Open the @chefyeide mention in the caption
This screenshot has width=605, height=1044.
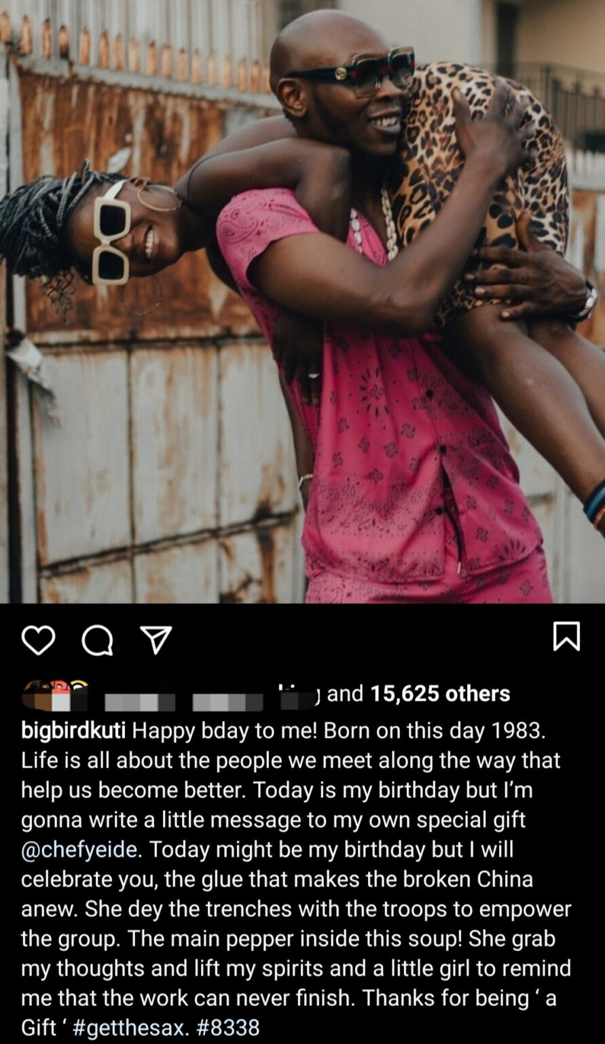click(79, 850)
